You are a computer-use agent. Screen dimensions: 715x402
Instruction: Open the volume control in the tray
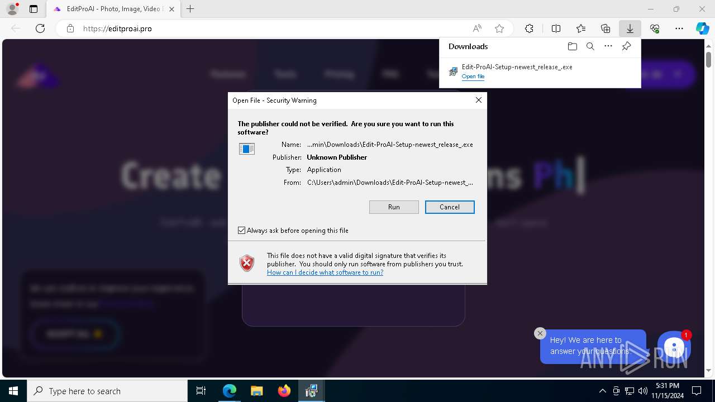pyautogui.click(x=643, y=391)
